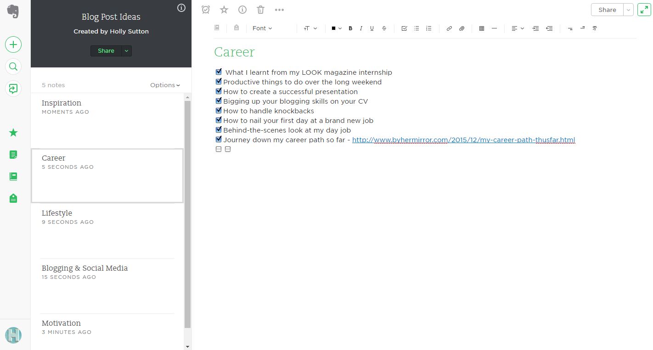Expand the note to full screen
The image size is (653, 350).
(644, 10)
